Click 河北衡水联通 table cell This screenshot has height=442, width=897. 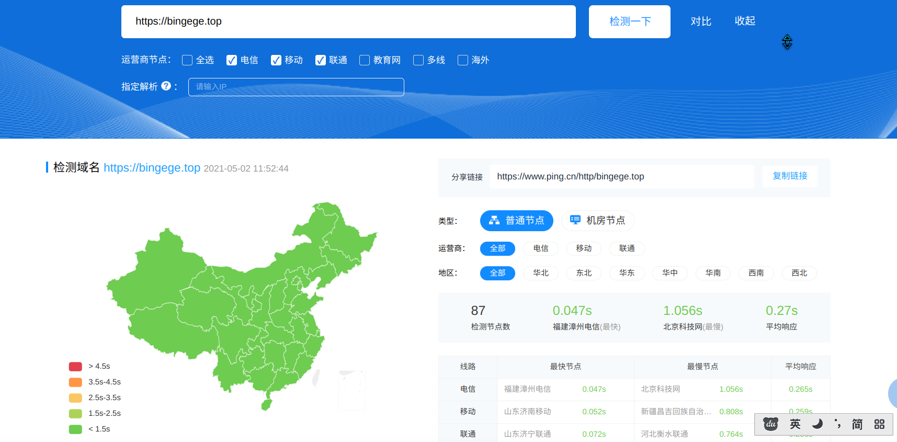click(664, 434)
